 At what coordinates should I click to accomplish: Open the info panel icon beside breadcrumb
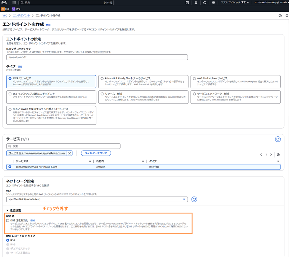coord(280,16)
